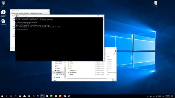Viewport: 175px width, 98px height.
Task: Click the Command Prompt title bar icon
Action: [x=17, y=16]
